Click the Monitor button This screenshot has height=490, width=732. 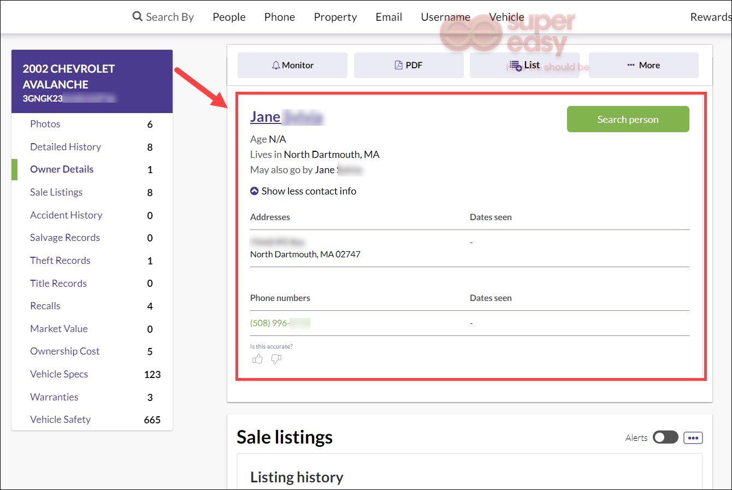pyautogui.click(x=292, y=65)
